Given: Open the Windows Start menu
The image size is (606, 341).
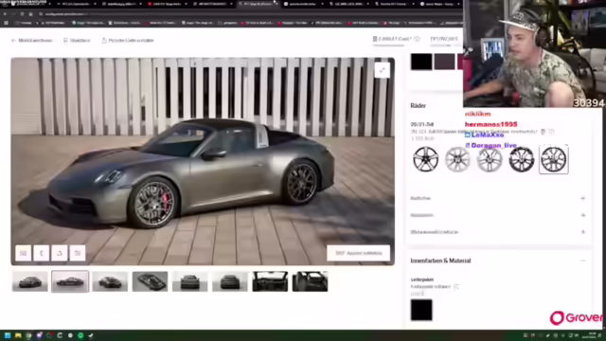Looking at the screenshot, I should click(8, 335).
